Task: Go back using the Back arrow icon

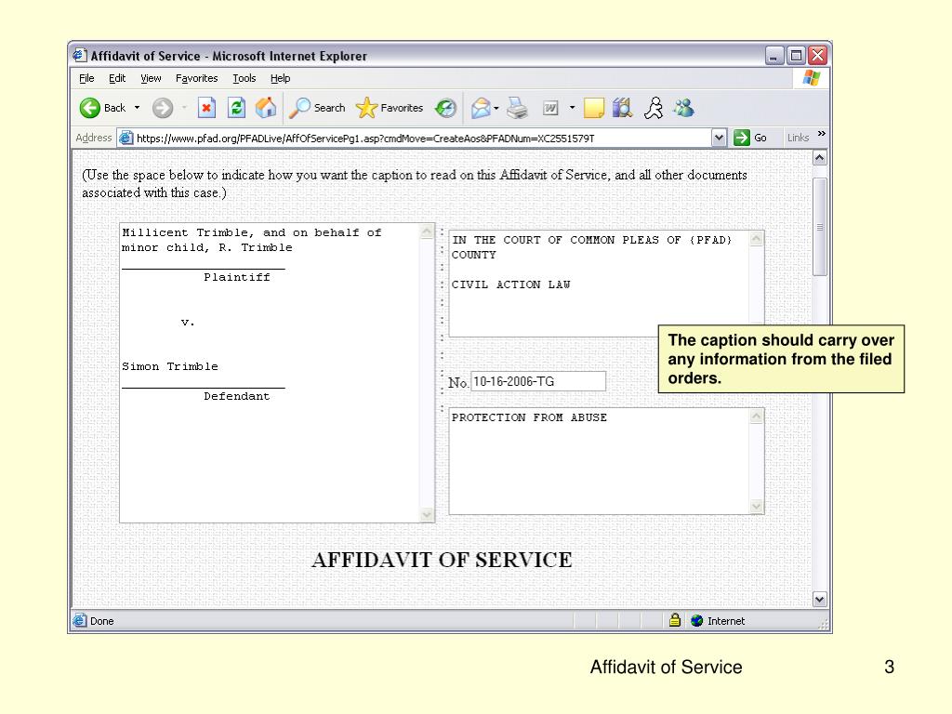Action: (x=90, y=108)
